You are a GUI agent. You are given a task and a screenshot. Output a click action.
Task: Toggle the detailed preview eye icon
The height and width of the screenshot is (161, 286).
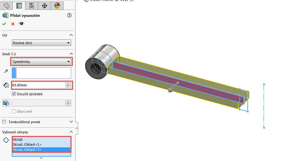(21, 24)
